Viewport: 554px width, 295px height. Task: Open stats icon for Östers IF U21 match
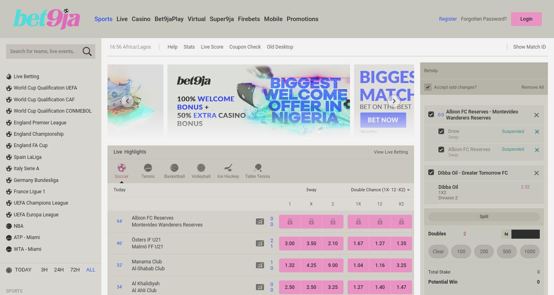pyautogui.click(x=260, y=244)
